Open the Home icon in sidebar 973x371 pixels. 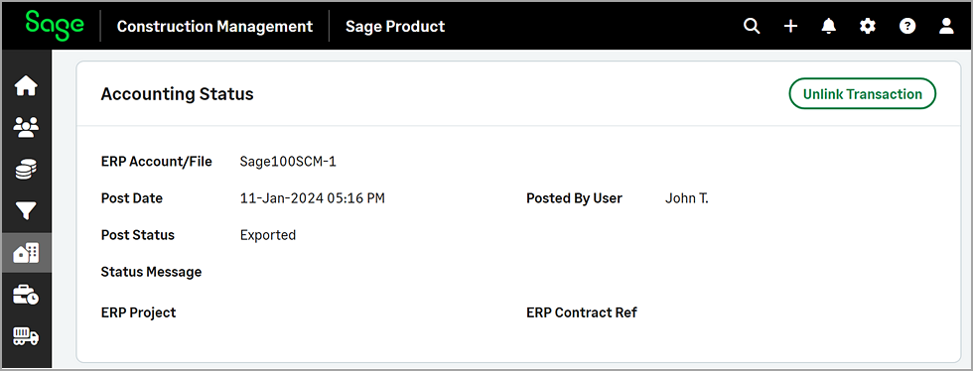tap(26, 85)
